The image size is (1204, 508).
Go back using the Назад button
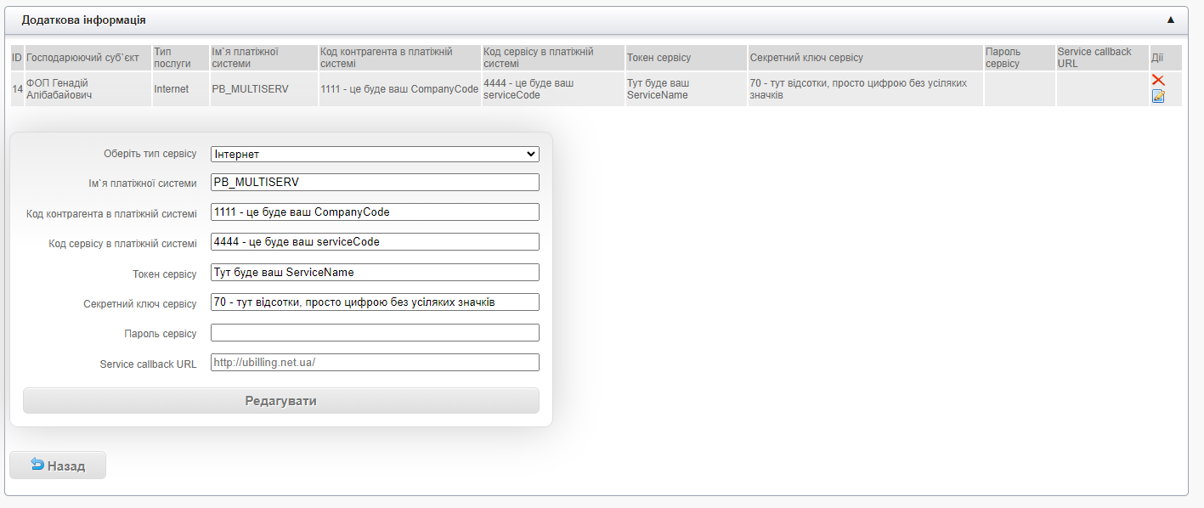tap(58, 466)
